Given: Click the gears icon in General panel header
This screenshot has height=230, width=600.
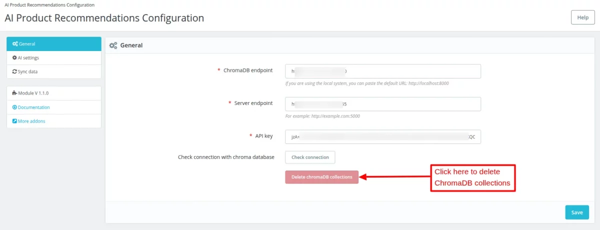Looking at the screenshot, I should click(x=113, y=45).
